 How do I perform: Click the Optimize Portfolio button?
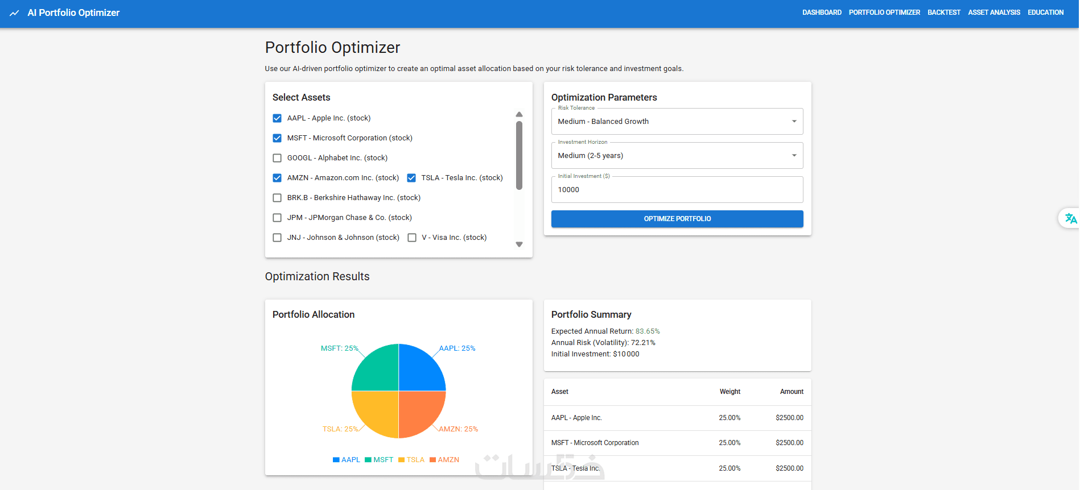click(677, 219)
